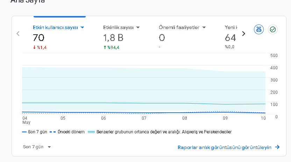This screenshot has height=162, width=291.
Task: Click the %1,4 decrease indicator
Action: point(40,48)
